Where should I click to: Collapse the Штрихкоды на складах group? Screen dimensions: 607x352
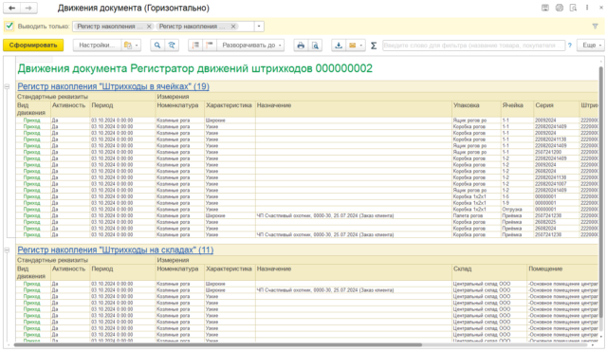pos(7,250)
